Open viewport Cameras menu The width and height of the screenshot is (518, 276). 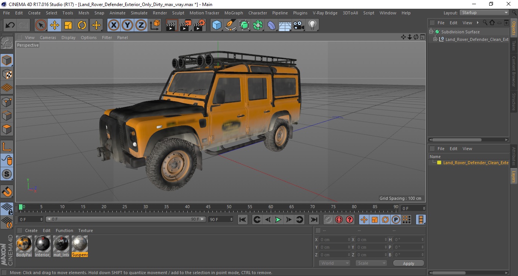click(x=48, y=38)
